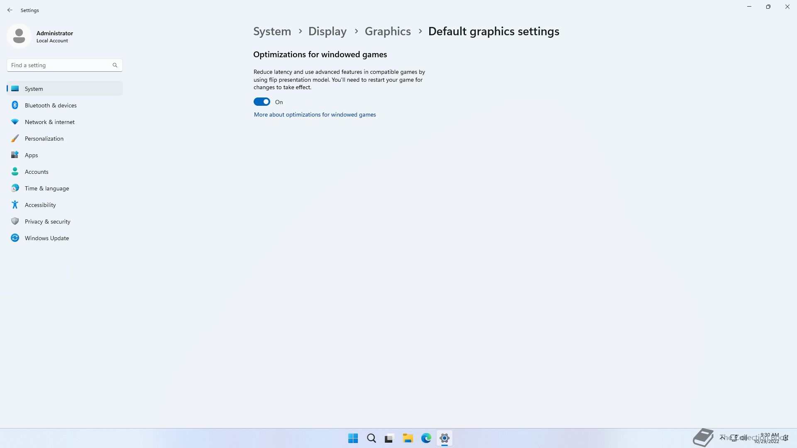Open the Windows Start menu
This screenshot has height=448, width=797.
tap(353, 438)
